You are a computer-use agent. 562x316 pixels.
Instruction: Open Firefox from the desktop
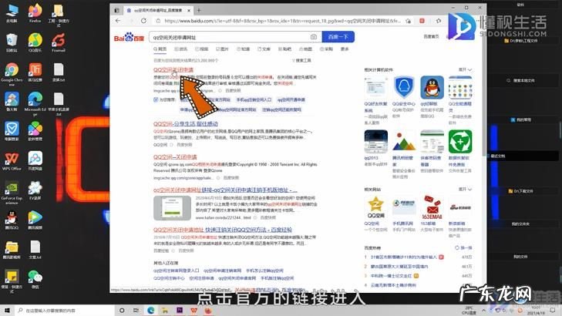[35, 14]
